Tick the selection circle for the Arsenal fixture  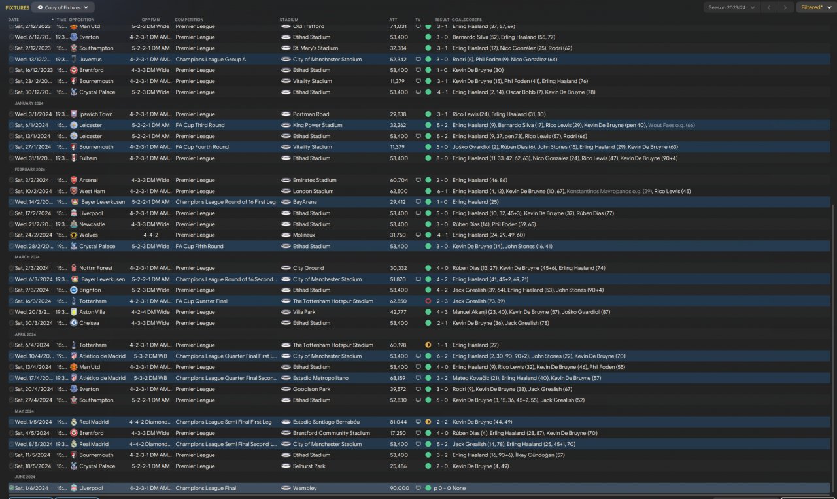[x=11, y=180]
